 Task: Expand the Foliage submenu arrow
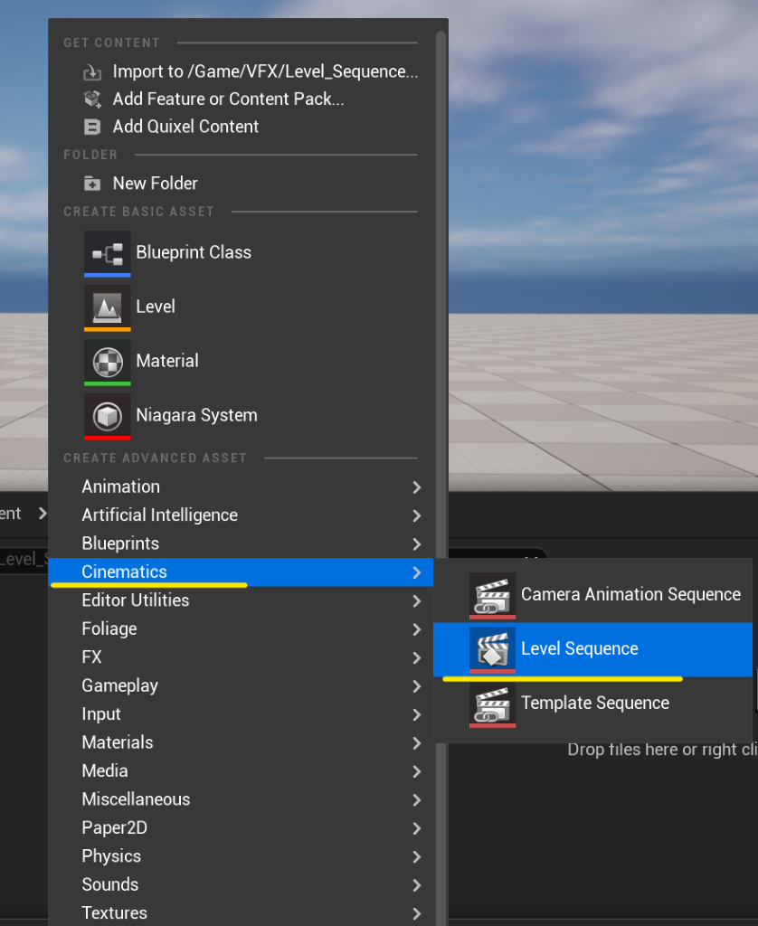click(x=416, y=629)
